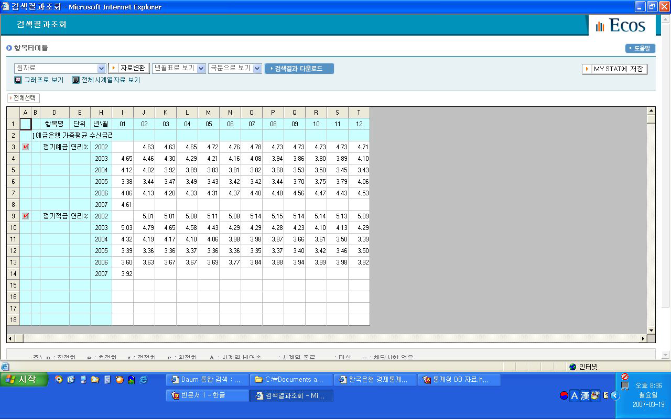
Task: Expand hidden tray icons with the arrow
Action: point(615,396)
